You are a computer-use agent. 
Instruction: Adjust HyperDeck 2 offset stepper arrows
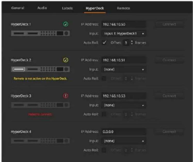[x=132, y=78]
